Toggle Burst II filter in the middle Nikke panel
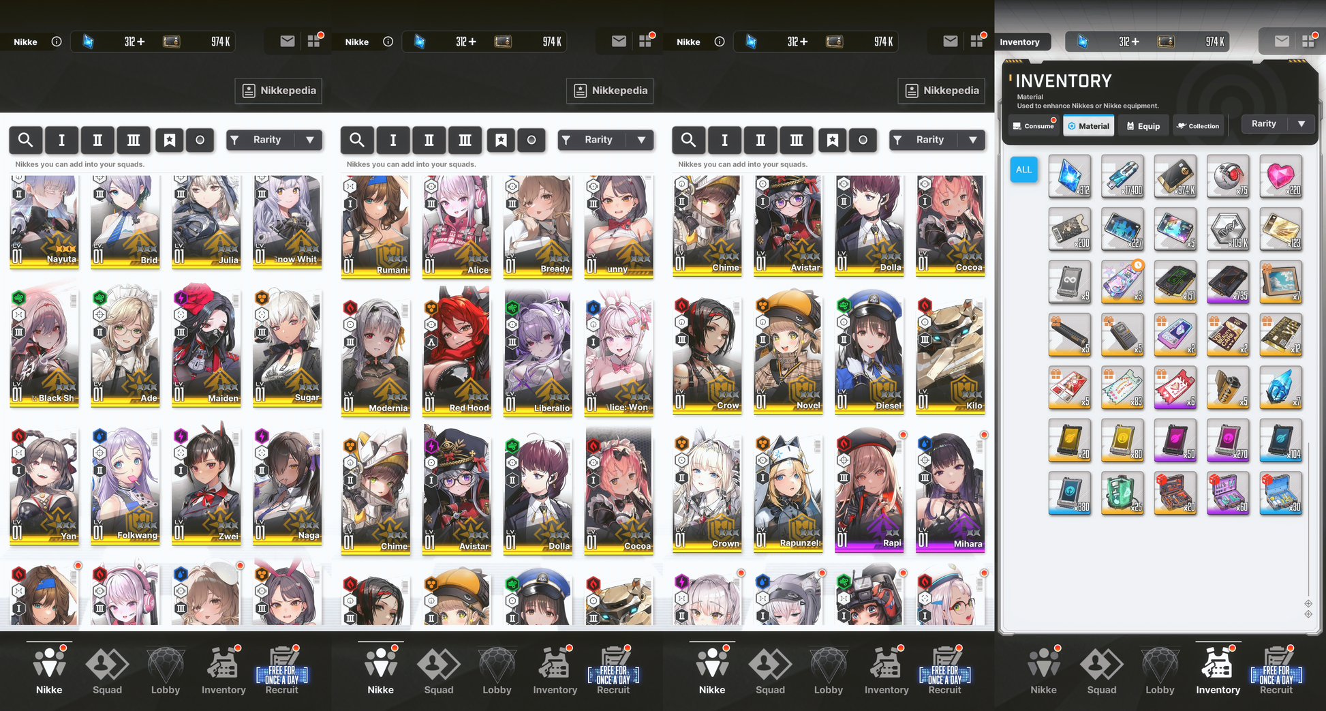1326x711 pixels. click(429, 140)
